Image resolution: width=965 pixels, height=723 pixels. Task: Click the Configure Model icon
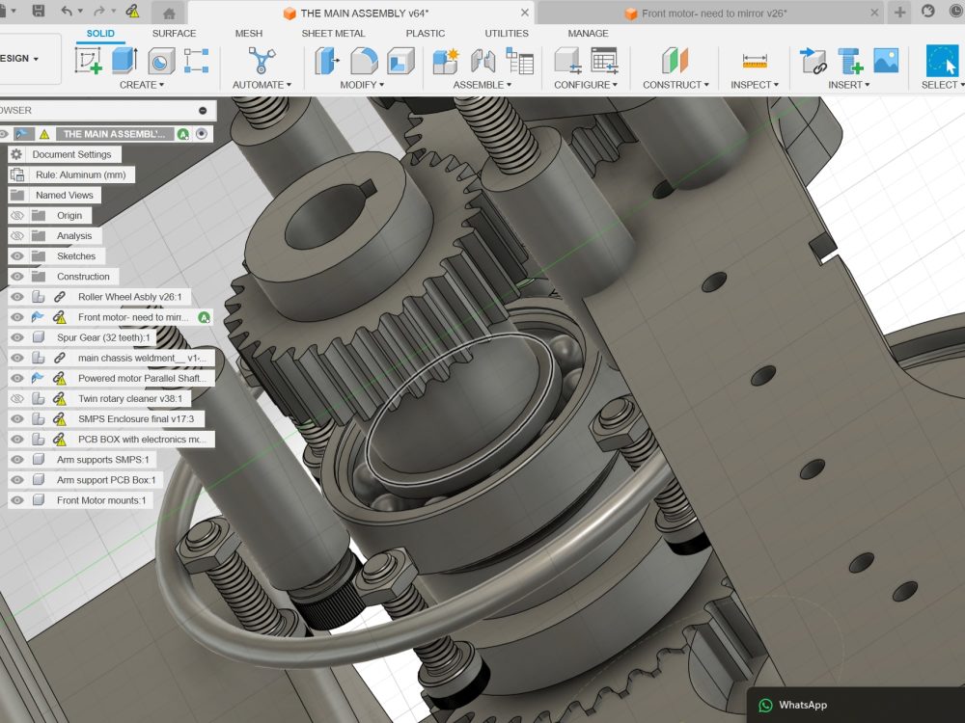point(567,61)
